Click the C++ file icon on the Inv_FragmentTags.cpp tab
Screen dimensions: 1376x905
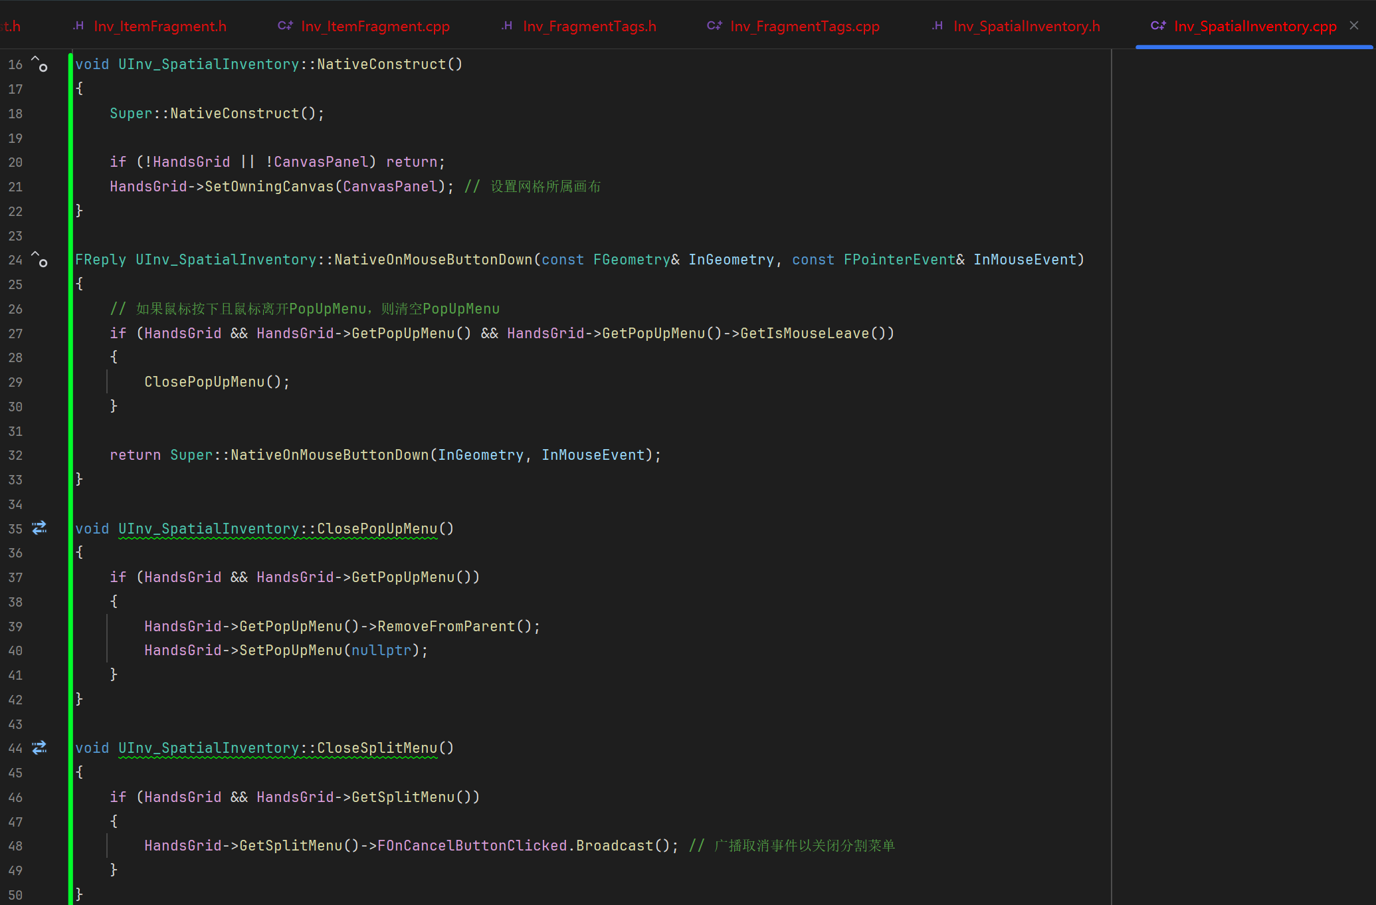714,26
